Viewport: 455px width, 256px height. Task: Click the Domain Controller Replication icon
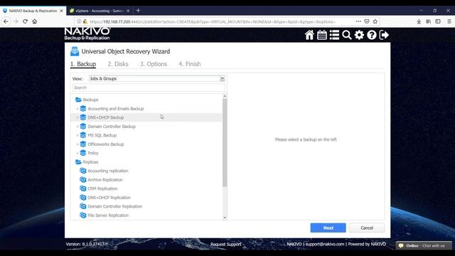pyautogui.click(x=83, y=206)
